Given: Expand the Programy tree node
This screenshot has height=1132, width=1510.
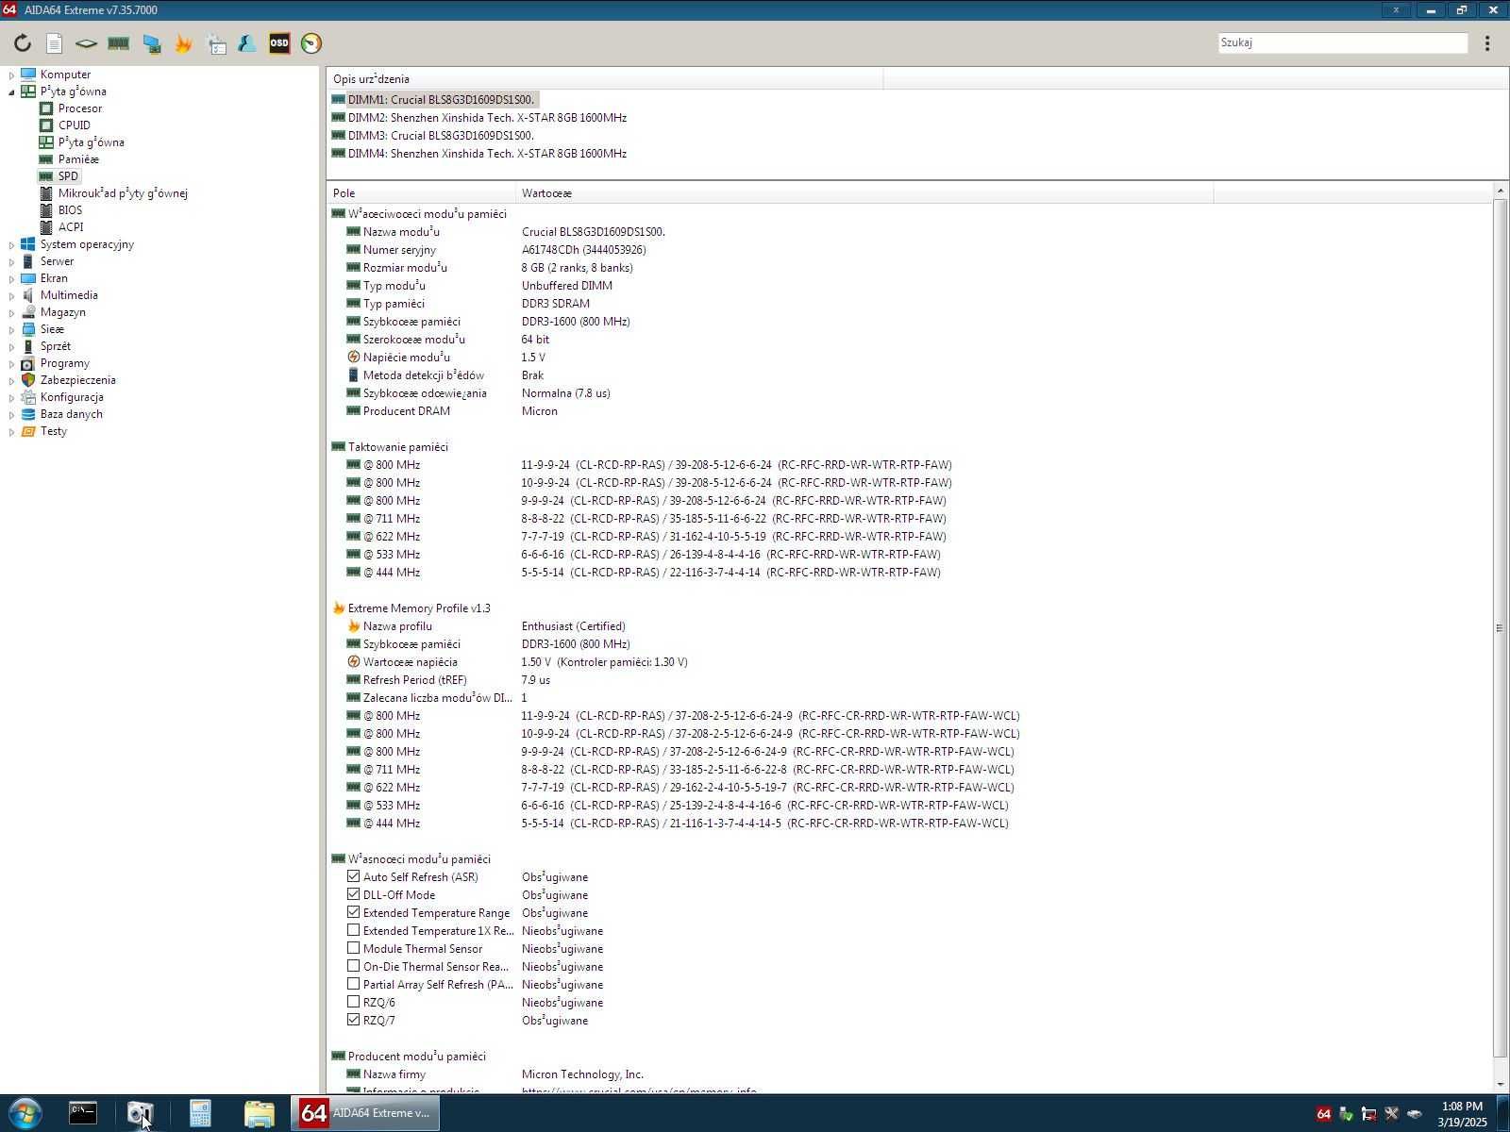Looking at the screenshot, I should [x=11, y=363].
